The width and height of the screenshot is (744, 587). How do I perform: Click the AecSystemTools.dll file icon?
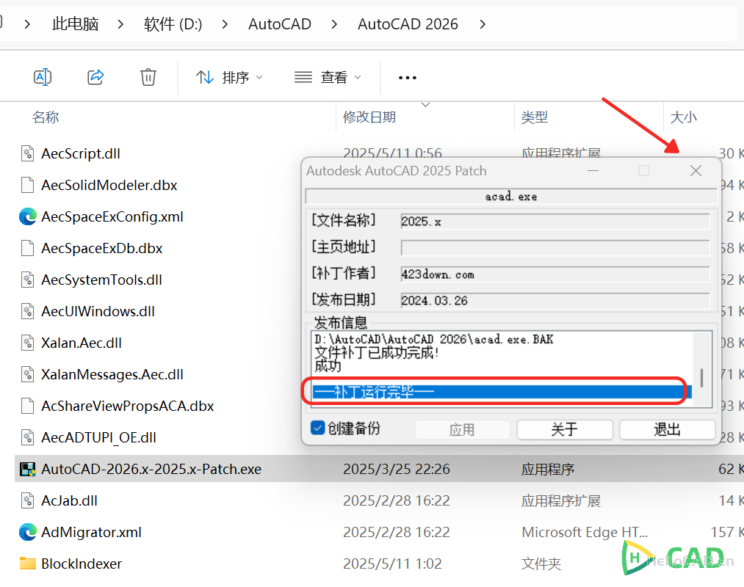(27, 280)
